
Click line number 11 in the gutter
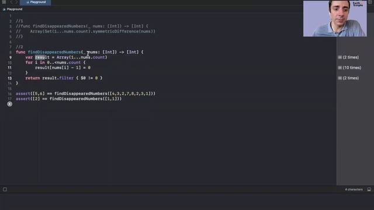pos(9,68)
